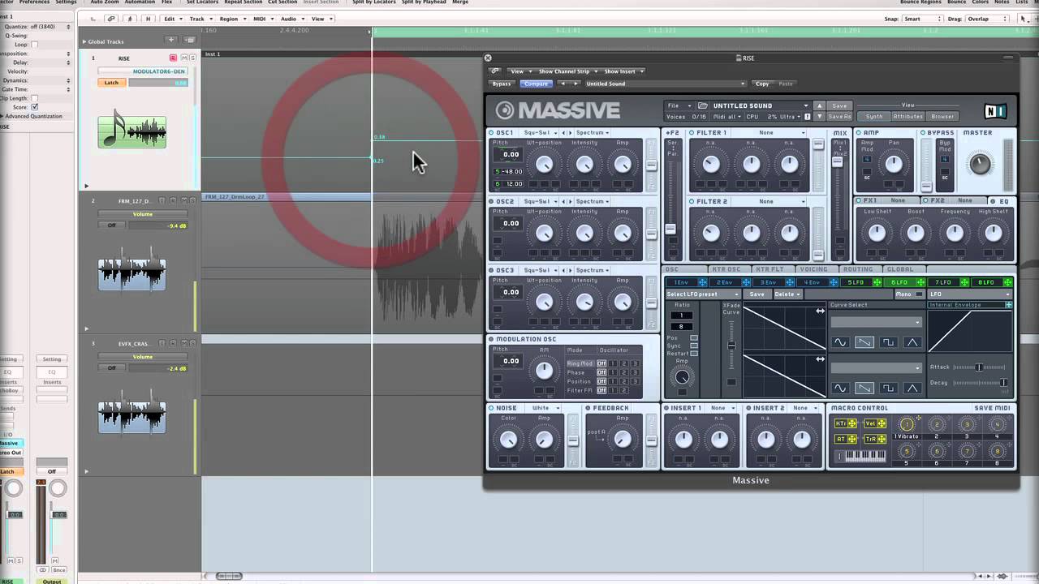The width and height of the screenshot is (1039, 584).
Task: Click the Native Instruments NI logo
Action: coord(995,111)
